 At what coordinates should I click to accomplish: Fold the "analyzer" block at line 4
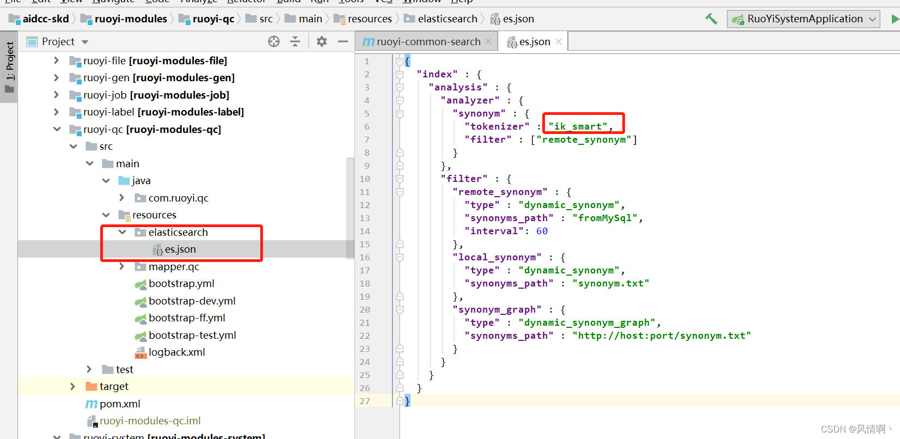(x=400, y=100)
